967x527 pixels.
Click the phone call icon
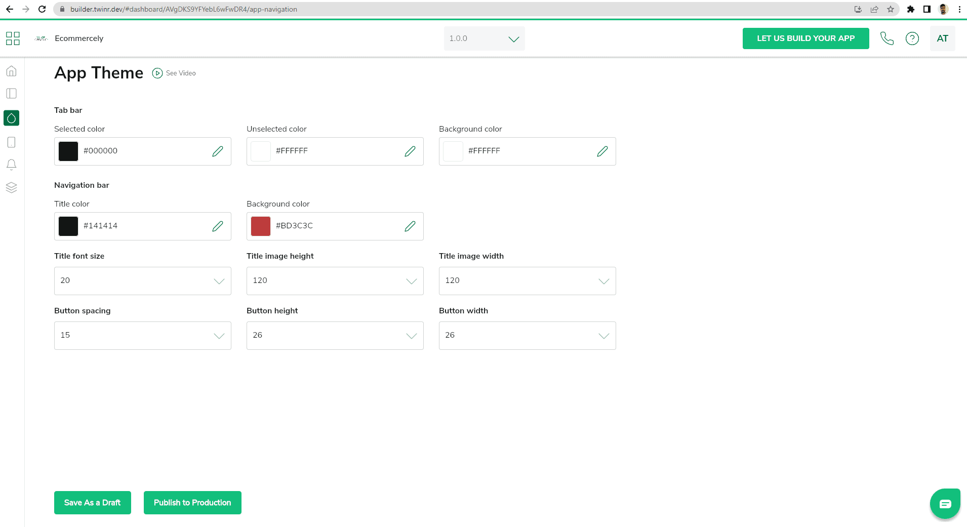pos(887,38)
